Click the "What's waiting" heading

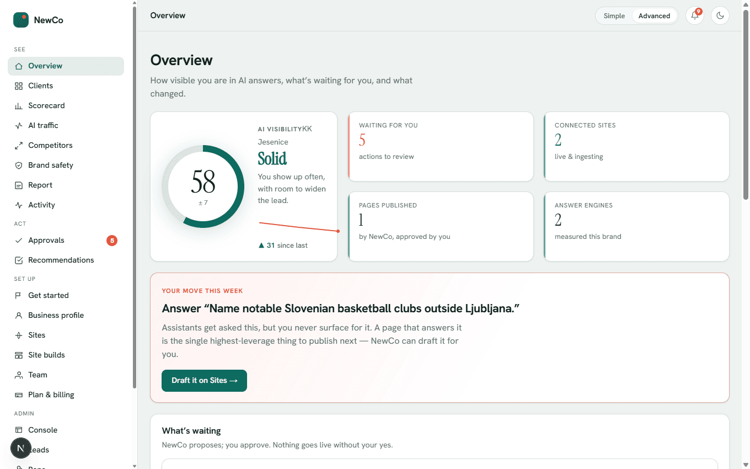click(x=191, y=431)
